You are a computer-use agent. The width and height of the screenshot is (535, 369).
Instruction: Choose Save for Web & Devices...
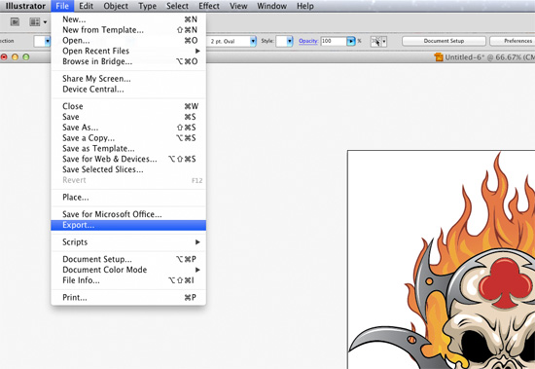point(128,159)
